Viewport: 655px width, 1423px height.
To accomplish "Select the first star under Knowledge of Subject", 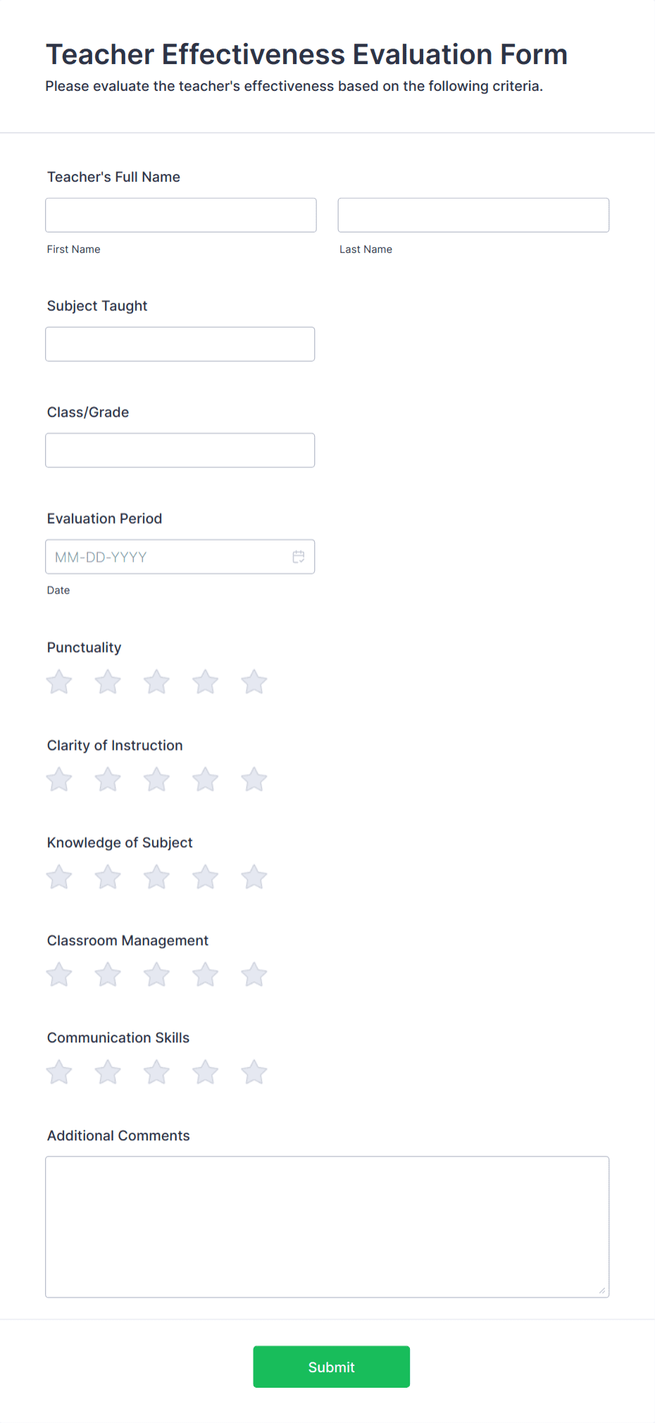I will [x=58, y=877].
